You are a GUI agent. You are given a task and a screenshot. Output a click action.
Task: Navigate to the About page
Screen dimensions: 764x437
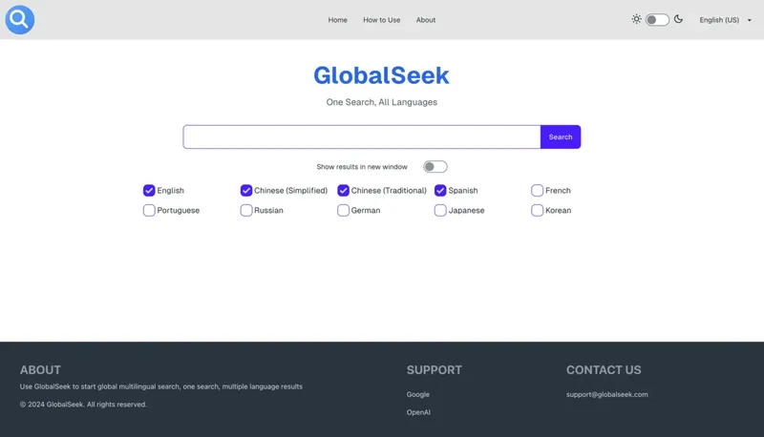point(426,20)
